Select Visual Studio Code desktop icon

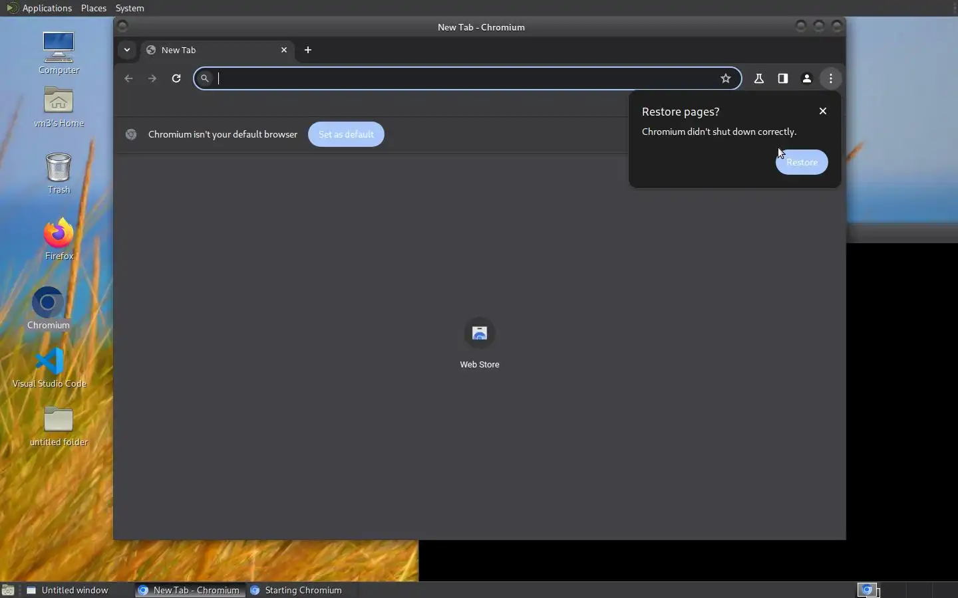pyautogui.click(x=49, y=367)
